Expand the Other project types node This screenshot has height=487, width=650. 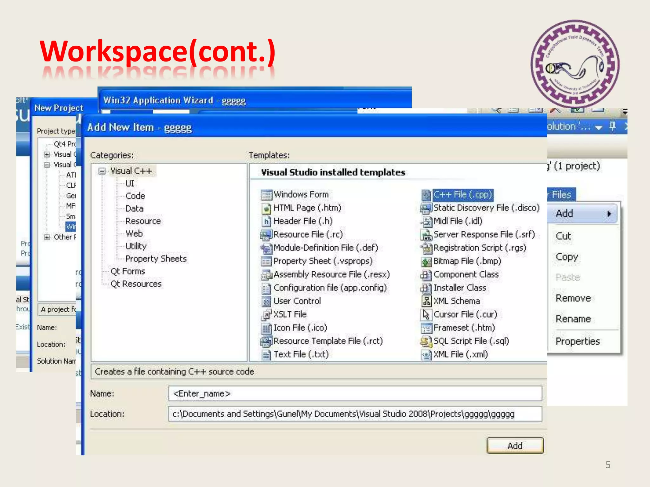tap(47, 237)
